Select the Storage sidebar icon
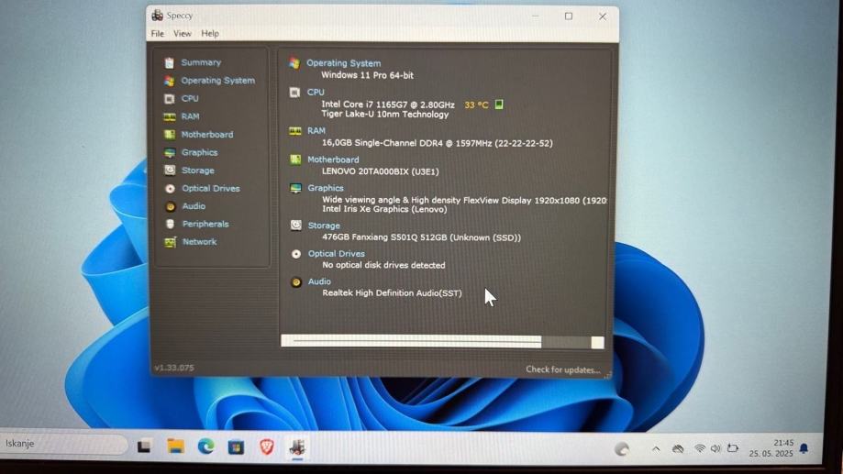843x474 pixels. click(170, 171)
